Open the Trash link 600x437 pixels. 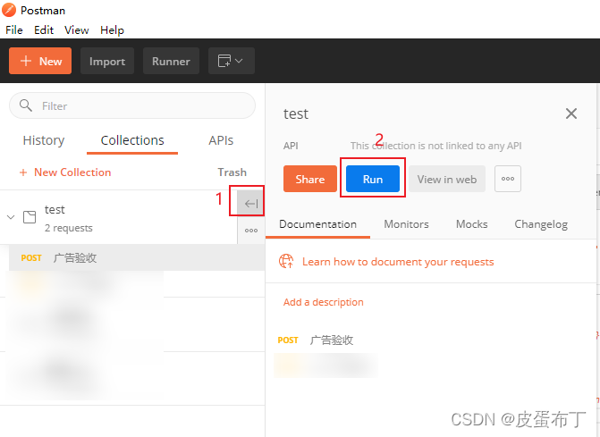[232, 172]
